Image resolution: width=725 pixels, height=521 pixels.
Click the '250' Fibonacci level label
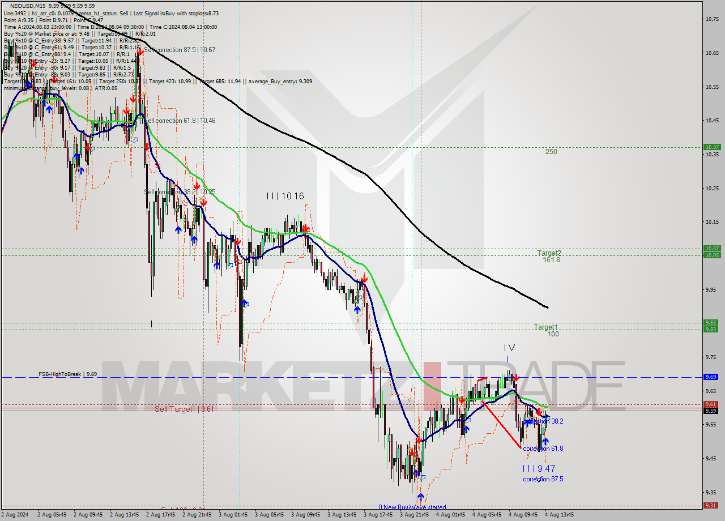[551, 152]
